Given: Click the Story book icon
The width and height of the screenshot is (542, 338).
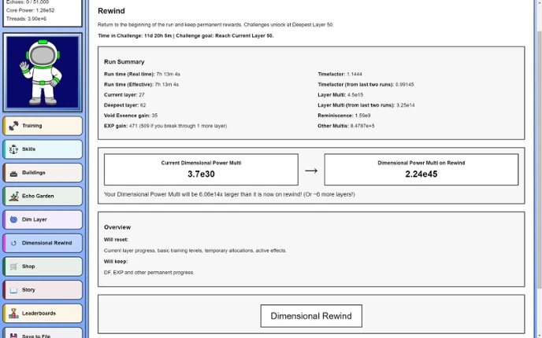Looking at the screenshot, I should tap(13, 290).
